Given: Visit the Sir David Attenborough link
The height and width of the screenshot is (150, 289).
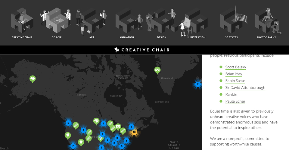Looking at the screenshot, I should click(x=245, y=88).
